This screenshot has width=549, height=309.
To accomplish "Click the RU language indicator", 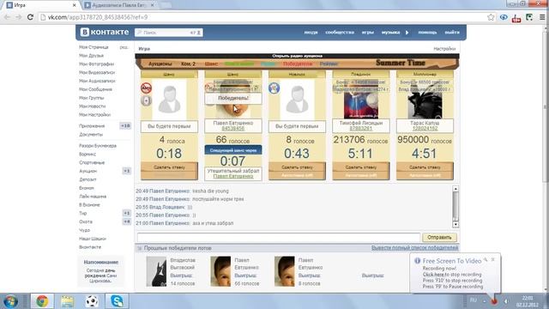I will 473,300.
